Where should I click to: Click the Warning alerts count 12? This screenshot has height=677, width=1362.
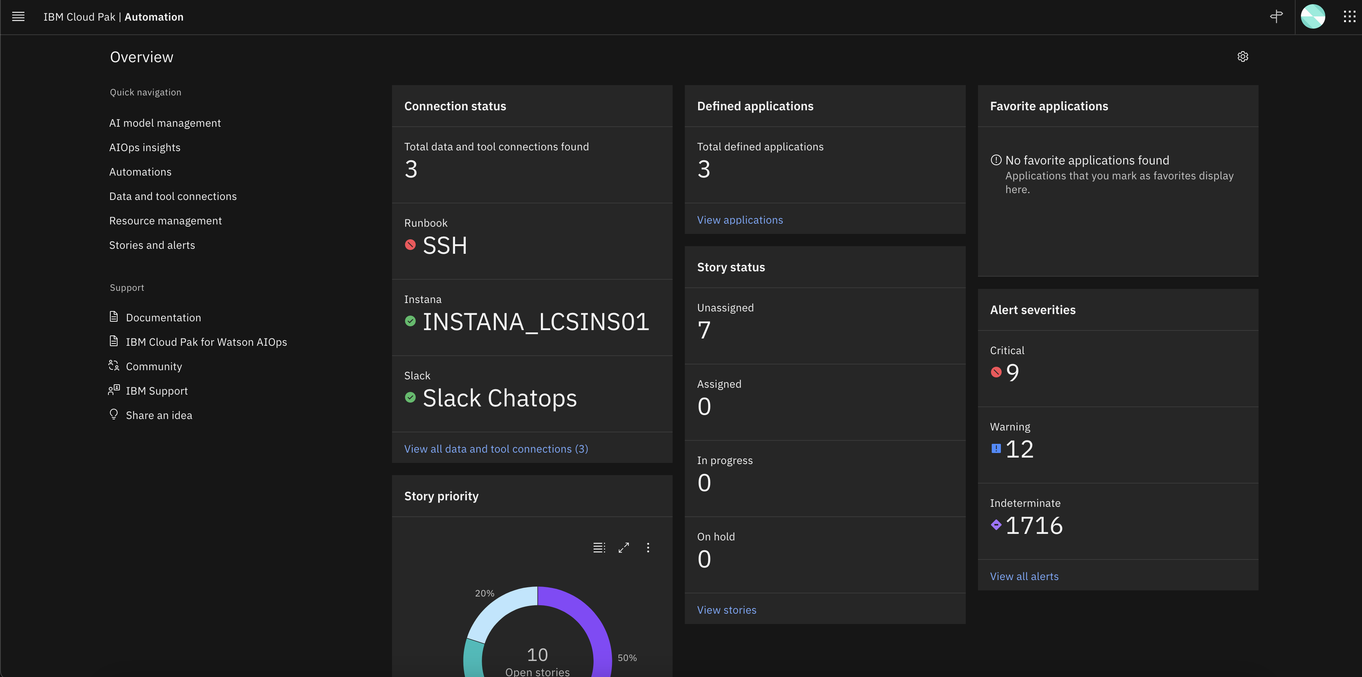[1019, 449]
